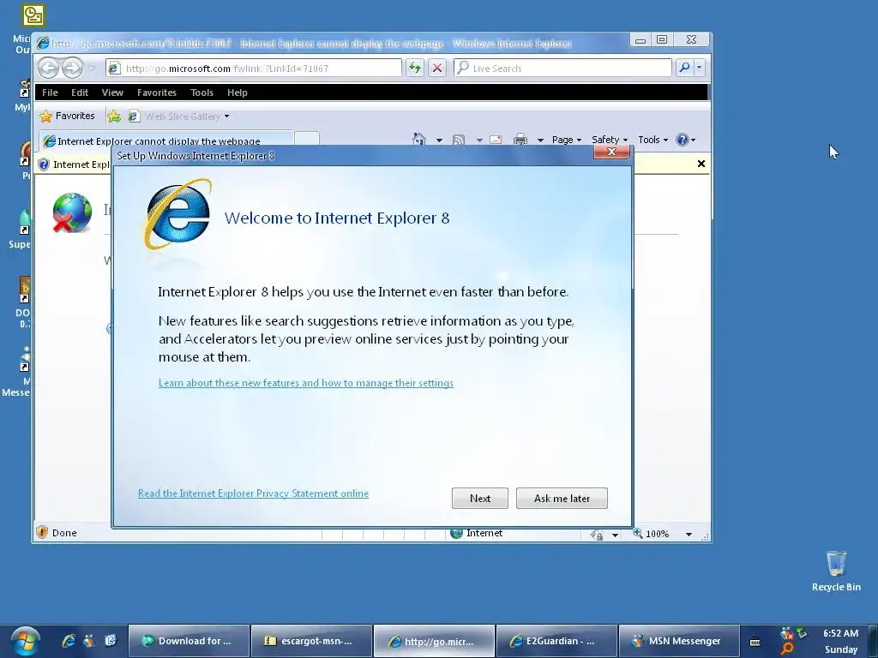Click the Print icon
This screenshot has height=658, width=878.
[x=520, y=140]
